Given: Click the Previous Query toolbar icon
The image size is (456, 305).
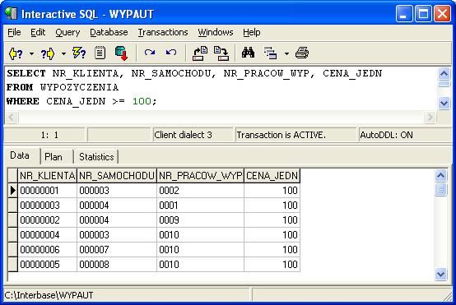Looking at the screenshot, I should point(16,53).
